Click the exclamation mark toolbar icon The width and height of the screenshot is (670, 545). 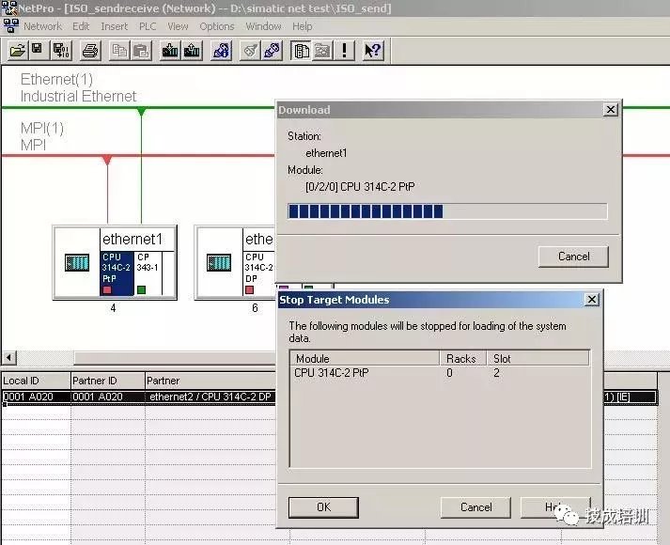pyautogui.click(x=345, y=50)
